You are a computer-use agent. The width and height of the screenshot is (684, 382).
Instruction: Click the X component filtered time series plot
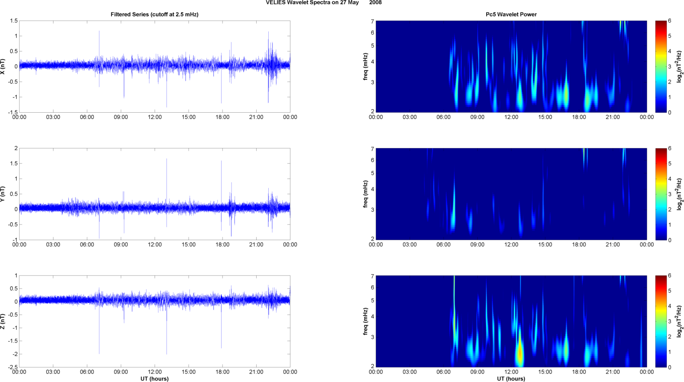point(155,66)
